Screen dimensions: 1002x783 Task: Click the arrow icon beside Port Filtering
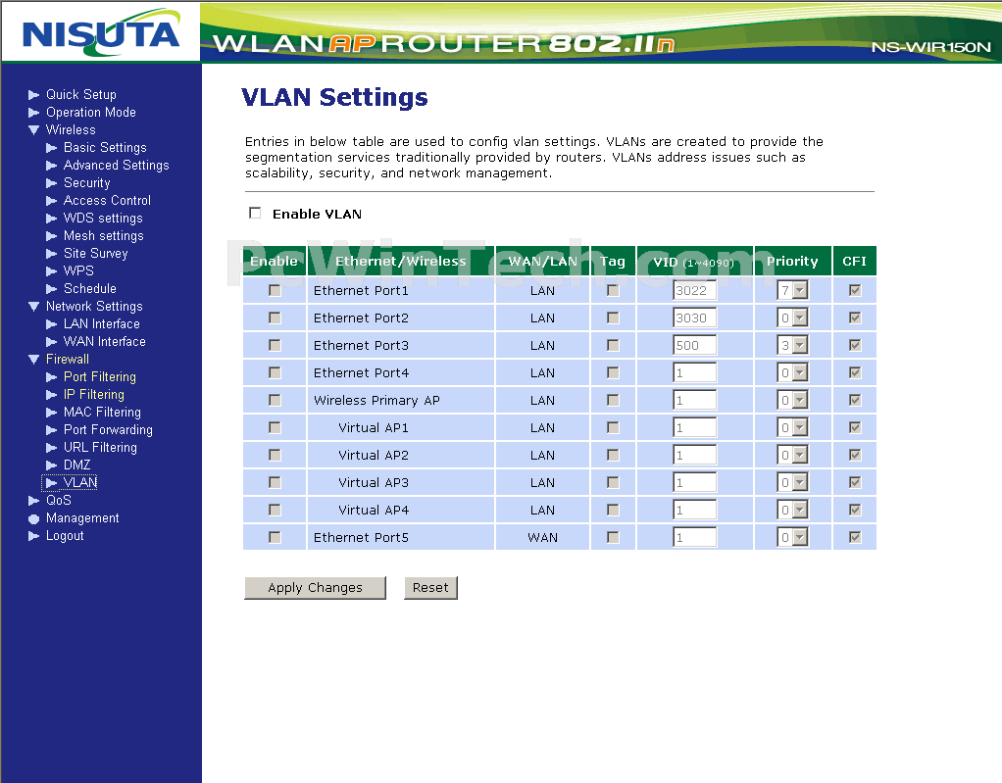(52, 377)
